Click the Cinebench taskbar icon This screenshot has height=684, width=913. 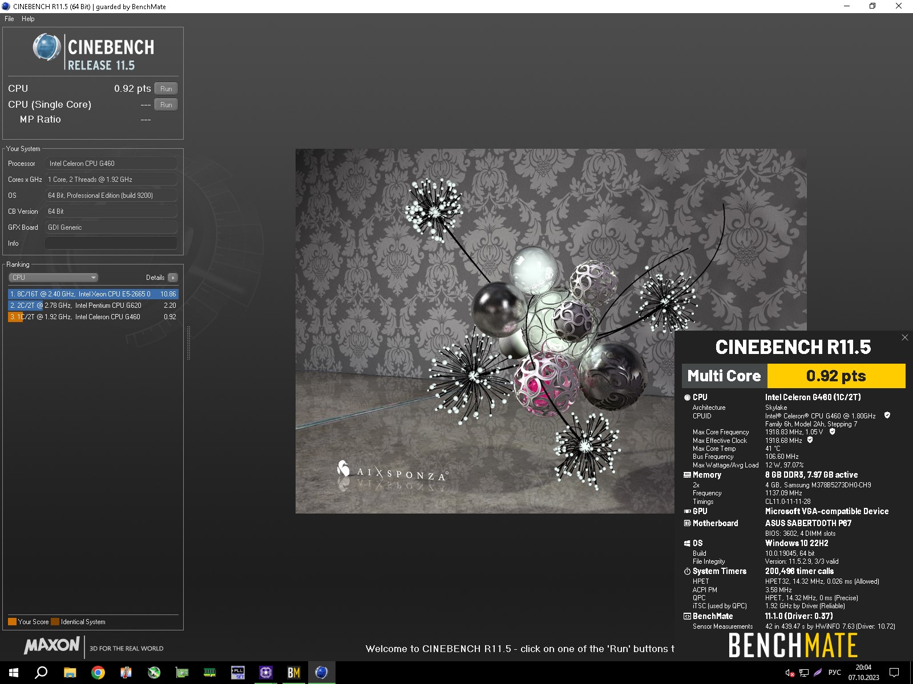[321, 673]
